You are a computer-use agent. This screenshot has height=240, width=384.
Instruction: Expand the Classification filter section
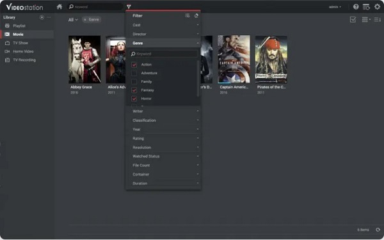(164, 120)
